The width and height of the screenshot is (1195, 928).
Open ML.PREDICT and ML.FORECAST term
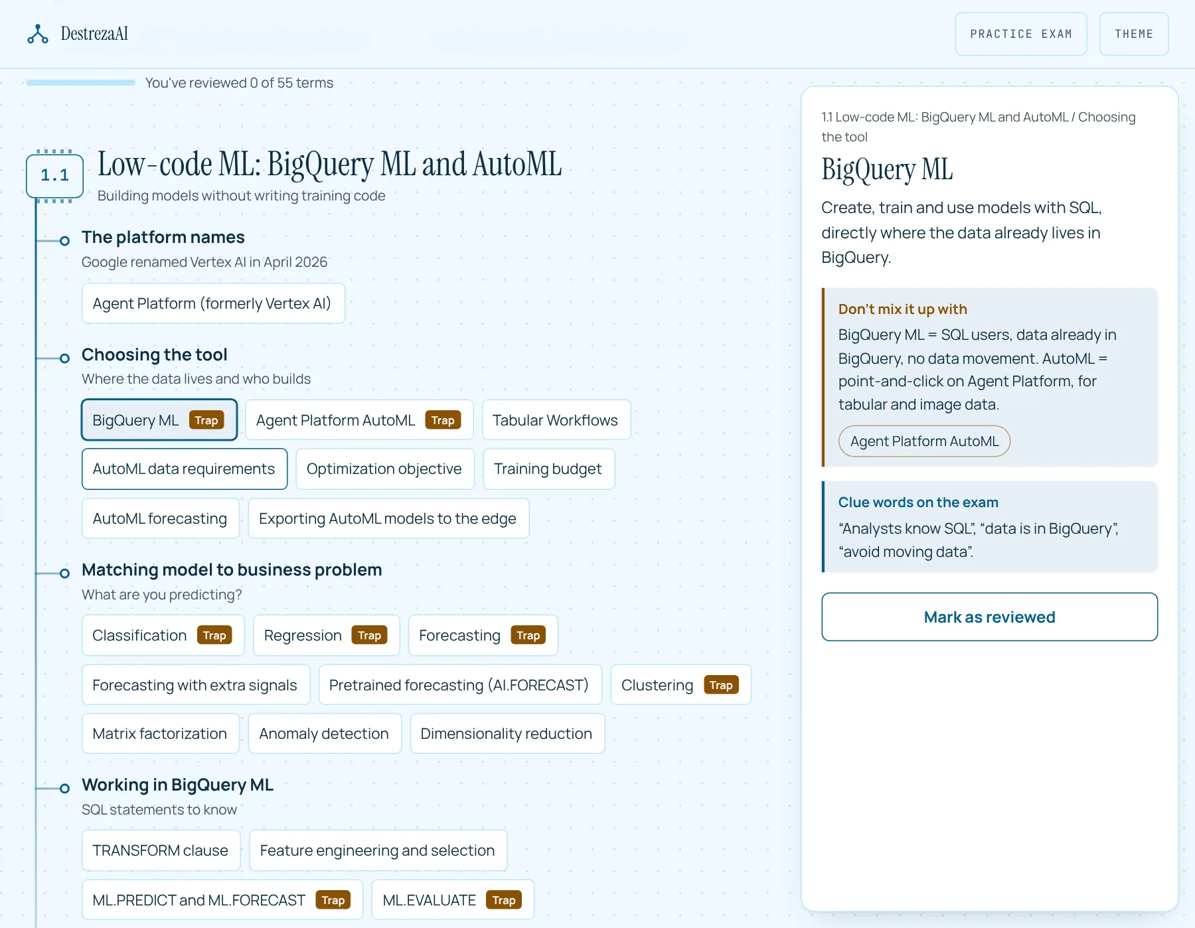[222, 900]
